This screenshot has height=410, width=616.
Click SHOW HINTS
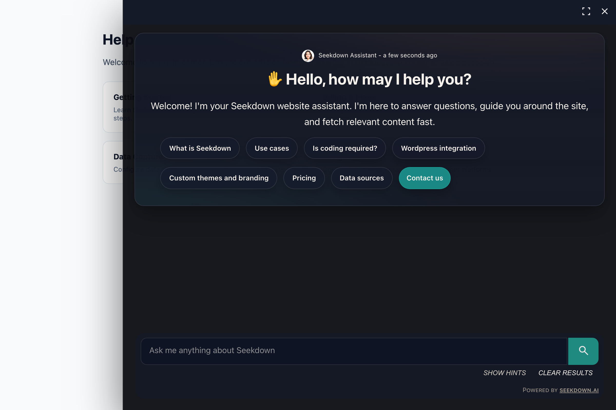tap(504, 373)
